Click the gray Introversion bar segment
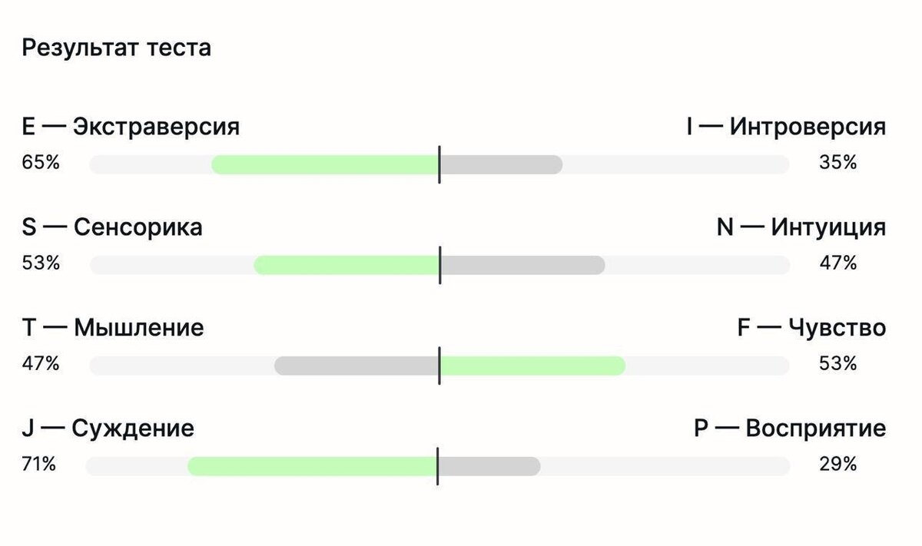The width and height of the screenshot is (922, 546). click(x=502, y=164)
